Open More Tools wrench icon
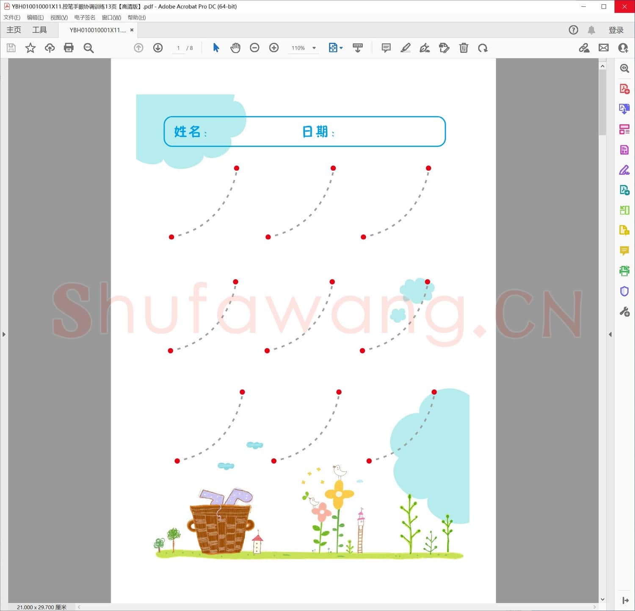Image resolution: width=635 pixels, height=611 pixels. tap(624, 312)
